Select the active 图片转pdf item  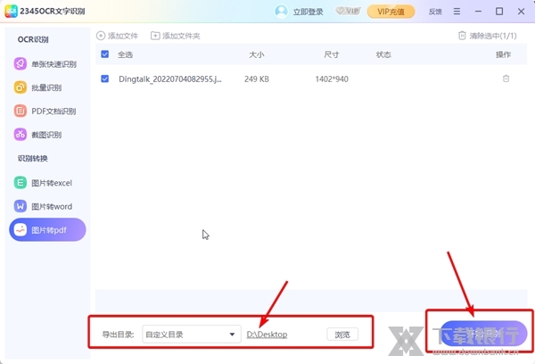47,230
